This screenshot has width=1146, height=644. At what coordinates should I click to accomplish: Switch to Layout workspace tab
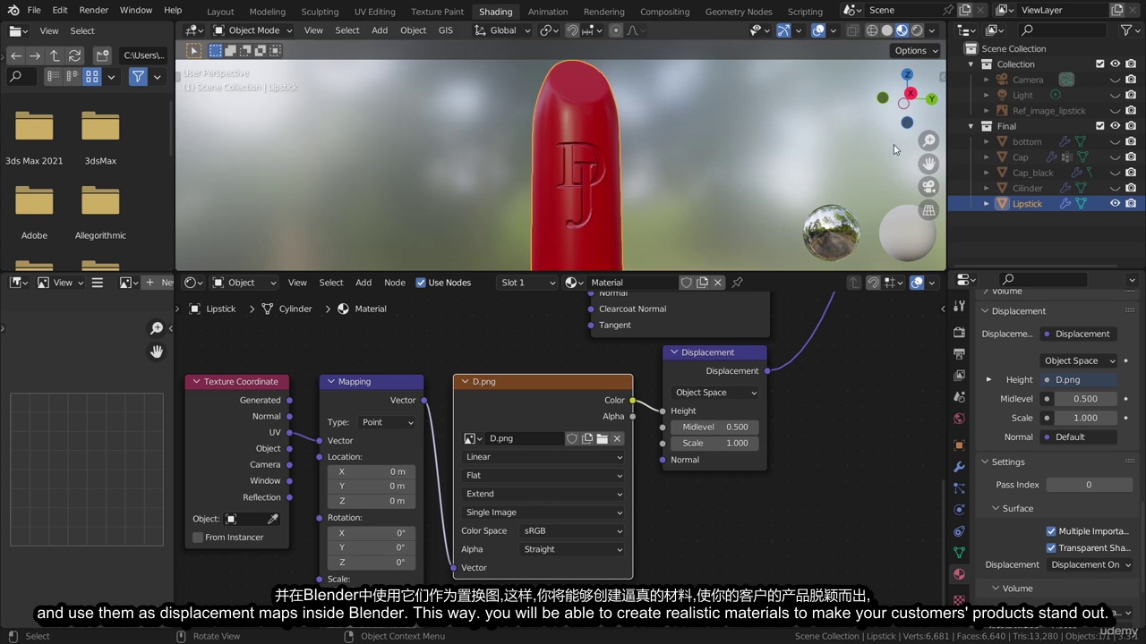[220, 12]
